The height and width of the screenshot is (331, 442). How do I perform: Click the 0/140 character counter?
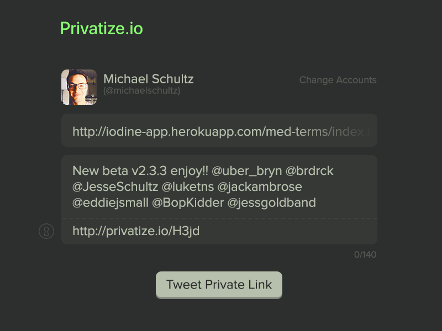pos(365,254)
